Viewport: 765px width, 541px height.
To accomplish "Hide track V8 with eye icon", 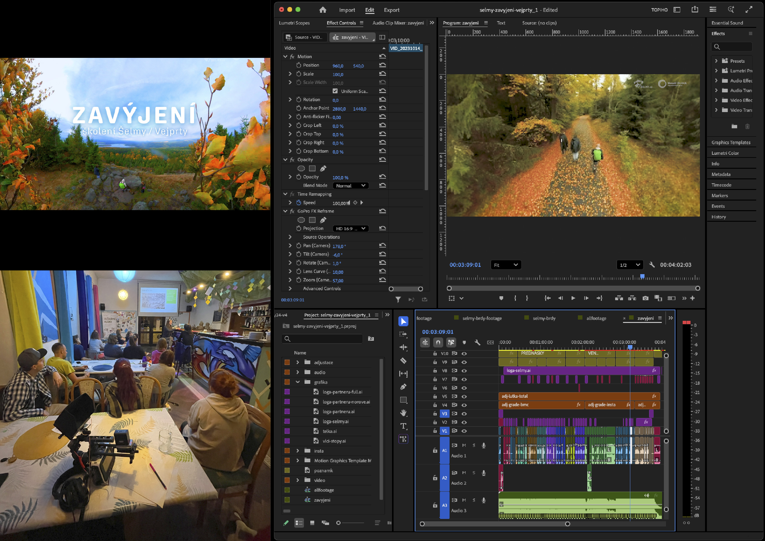I will [x=464, y=371].
